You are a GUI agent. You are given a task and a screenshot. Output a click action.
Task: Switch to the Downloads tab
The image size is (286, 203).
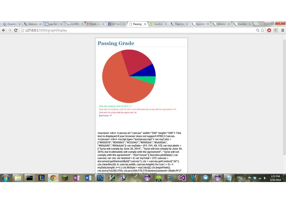click(x=11, y=24)
